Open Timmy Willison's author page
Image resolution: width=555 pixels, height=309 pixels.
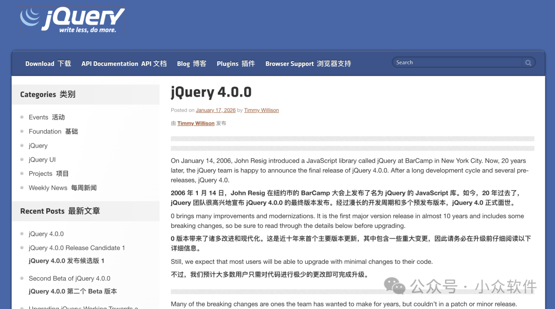click(x=262, y=110)
